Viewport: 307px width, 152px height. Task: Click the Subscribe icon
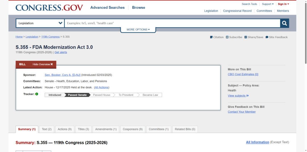pyautogui.click(x=227, y=37)
